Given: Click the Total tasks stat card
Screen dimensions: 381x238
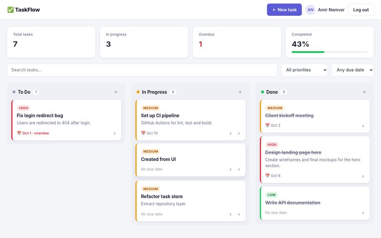Looking at the screenshot, I should pos(51,42).
